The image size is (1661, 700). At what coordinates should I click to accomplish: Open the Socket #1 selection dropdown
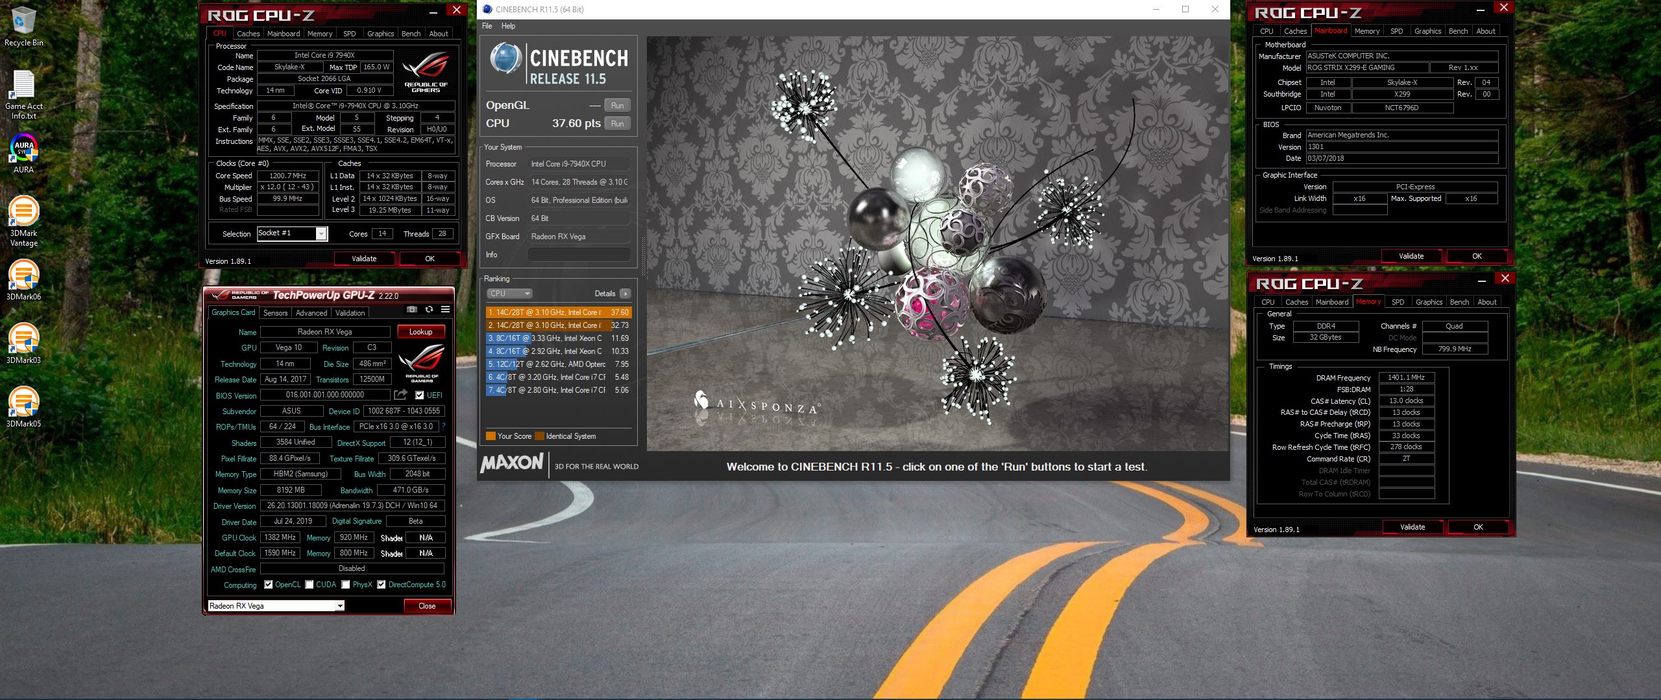point(321,234)
